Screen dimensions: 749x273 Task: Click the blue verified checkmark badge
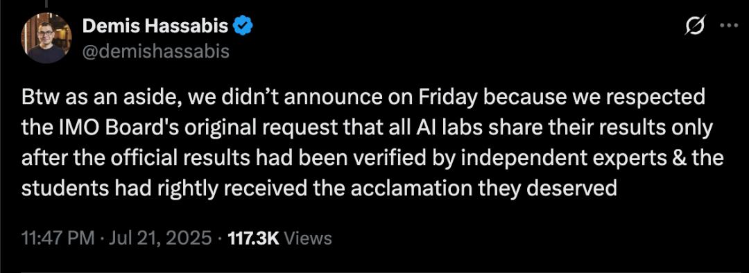coord(243,27)
